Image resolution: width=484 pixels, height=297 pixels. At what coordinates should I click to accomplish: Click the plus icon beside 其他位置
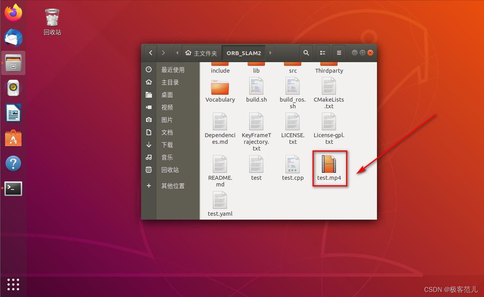click(148, 186)
